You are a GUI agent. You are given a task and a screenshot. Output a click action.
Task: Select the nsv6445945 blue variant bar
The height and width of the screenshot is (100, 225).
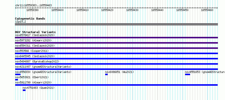click(116, 59)
